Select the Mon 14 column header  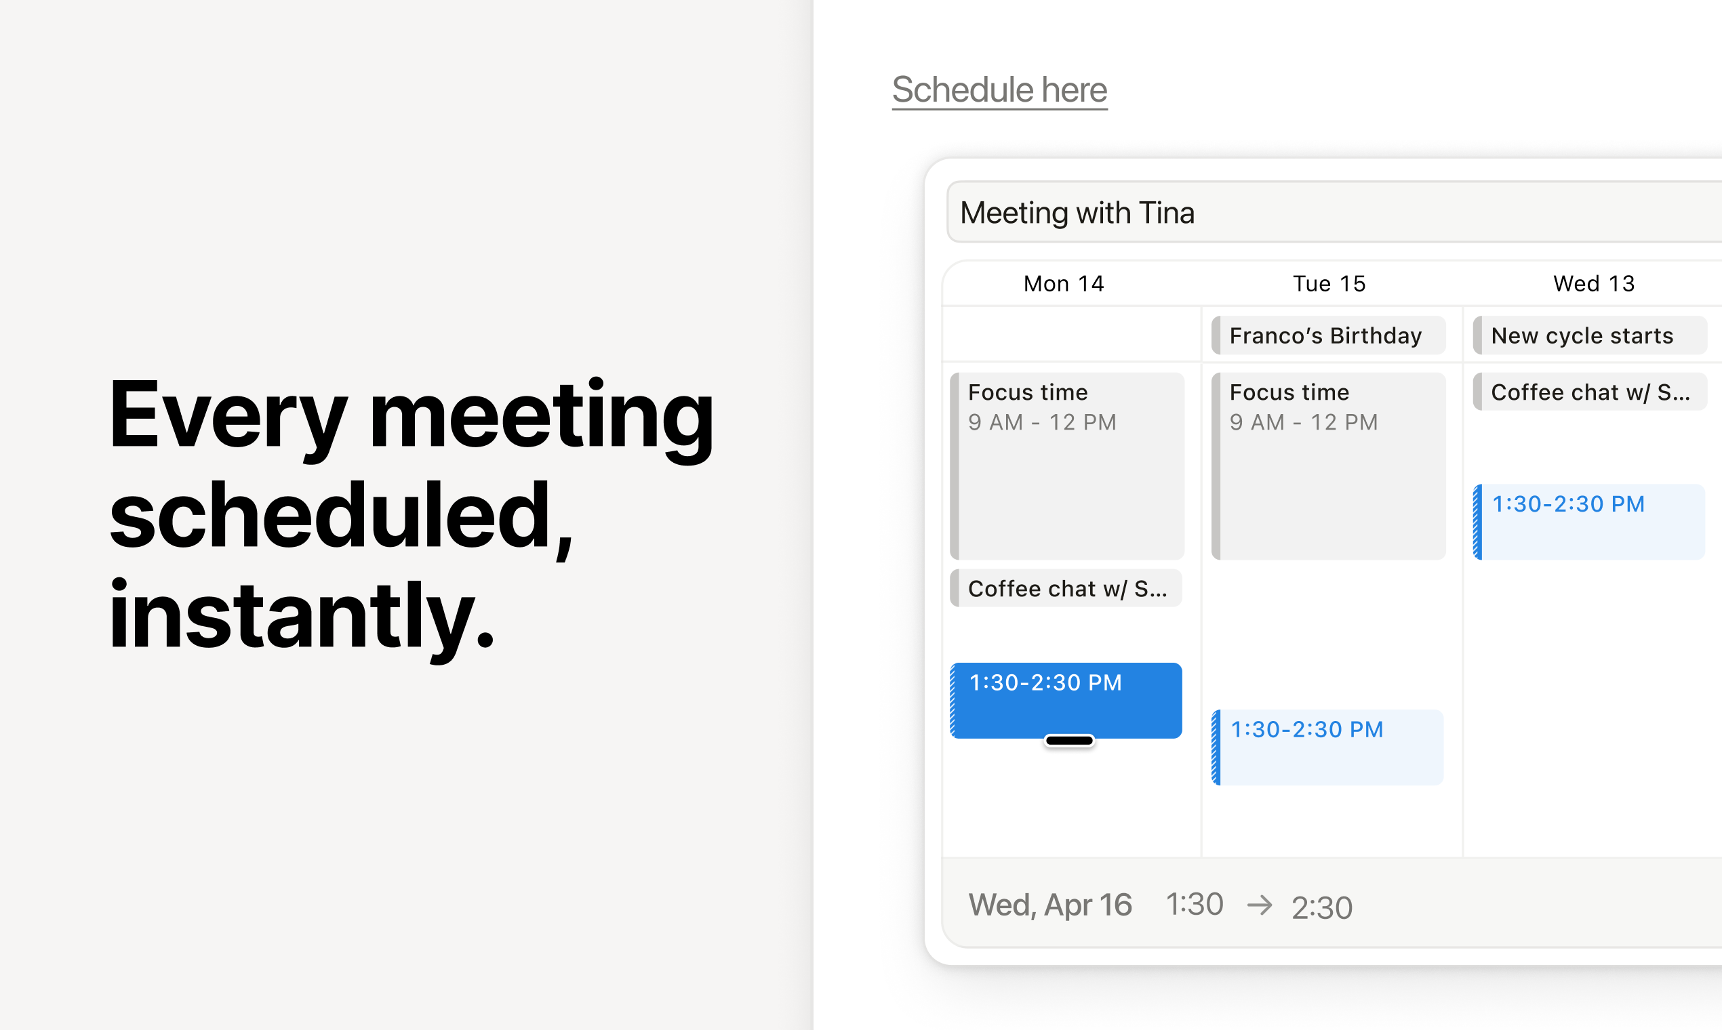(x=1063, y=283)
